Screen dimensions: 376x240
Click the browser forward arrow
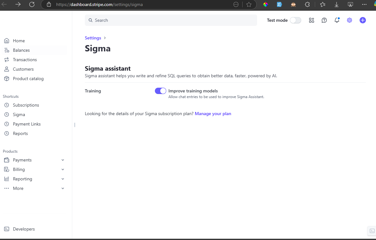tap(18, 4)
